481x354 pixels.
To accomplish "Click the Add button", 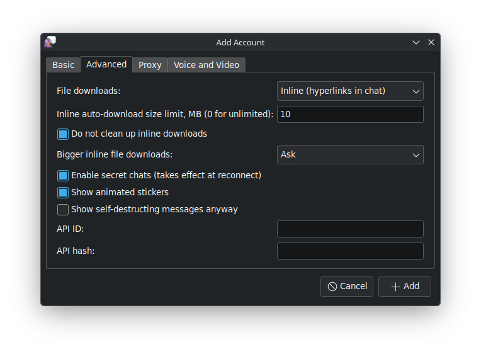I will point(405,287).
